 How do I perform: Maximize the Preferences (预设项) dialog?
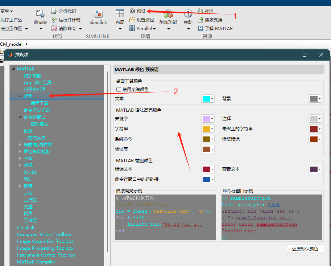click(x=305, y=55)
